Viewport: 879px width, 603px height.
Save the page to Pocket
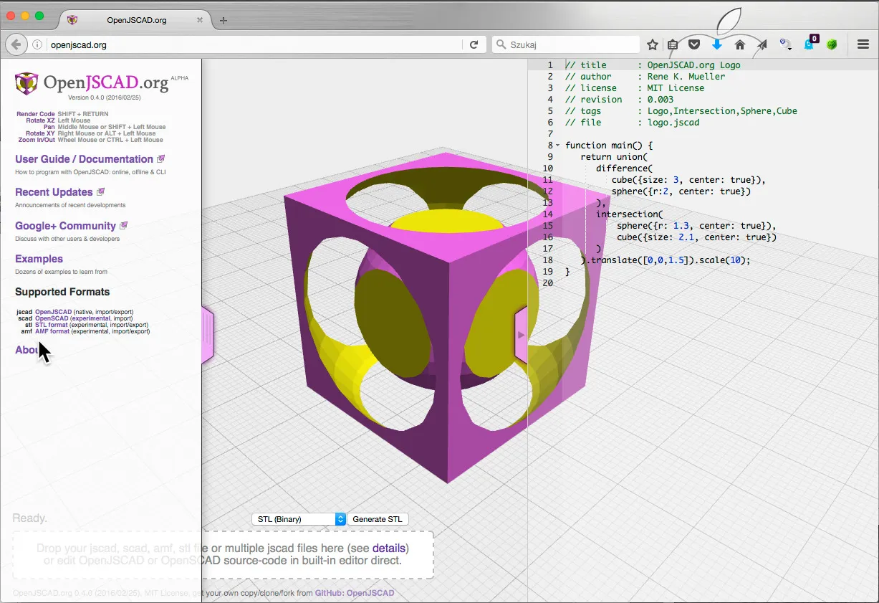694,44
